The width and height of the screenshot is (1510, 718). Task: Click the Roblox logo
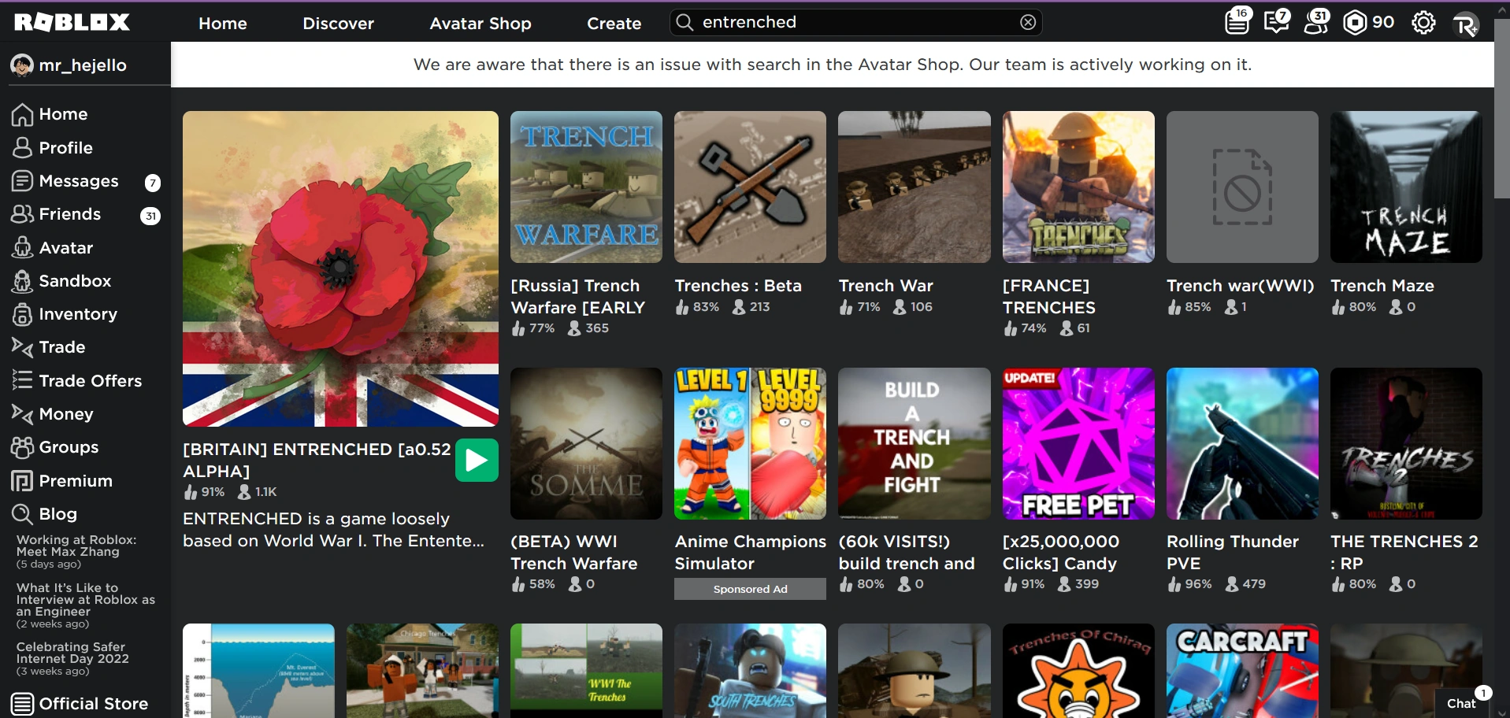71,21
